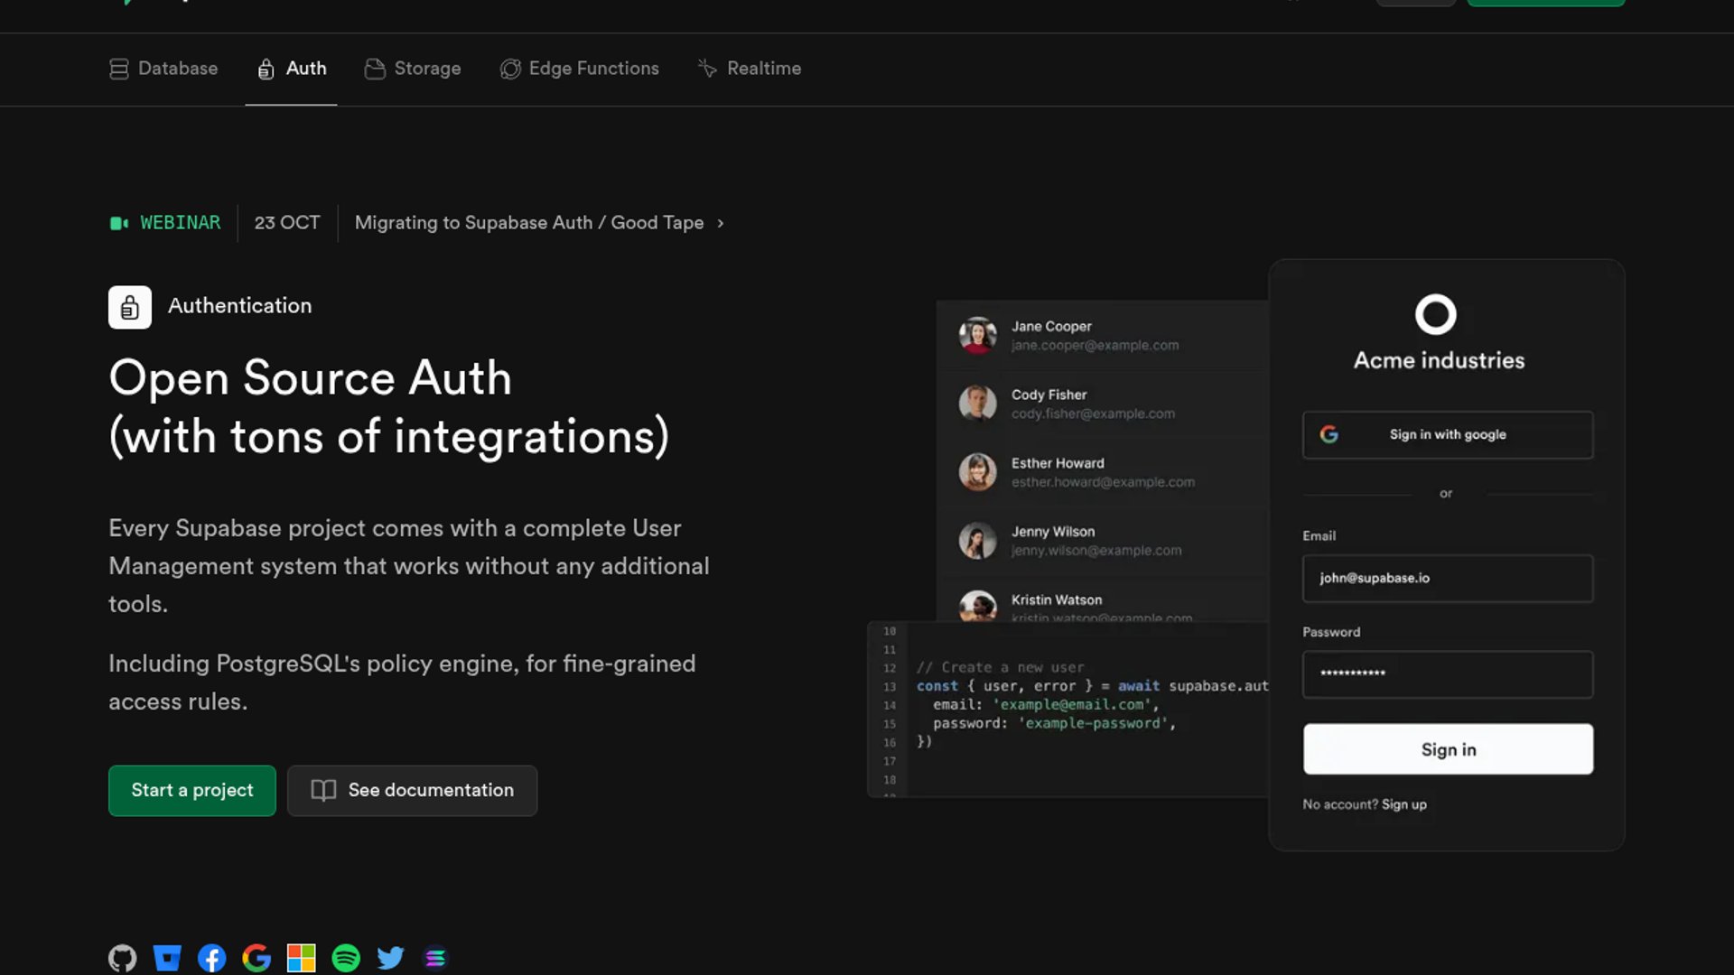Click the white Authentication lock badge icon
Viewport: 1734px width, 975px height.
(130, 307)
